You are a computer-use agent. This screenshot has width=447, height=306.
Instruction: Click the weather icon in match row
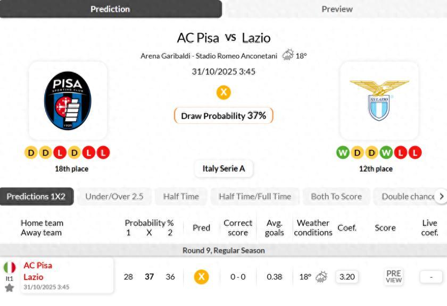321,277
